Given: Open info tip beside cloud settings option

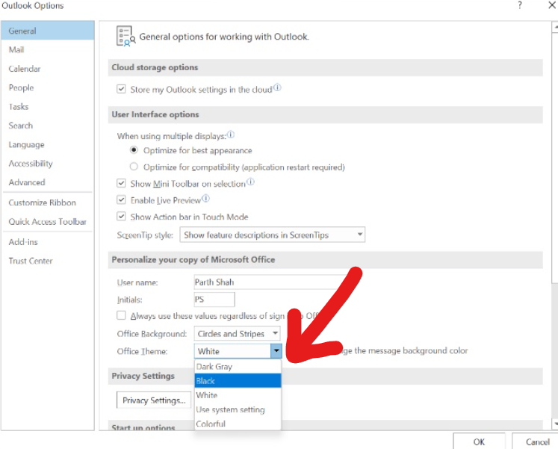Looking at the screenshot, I should click(277, 87).
